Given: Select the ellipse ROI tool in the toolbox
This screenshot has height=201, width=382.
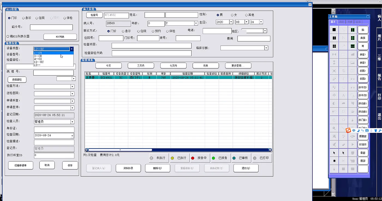Looking at the screenshot, I should [344, 63].
